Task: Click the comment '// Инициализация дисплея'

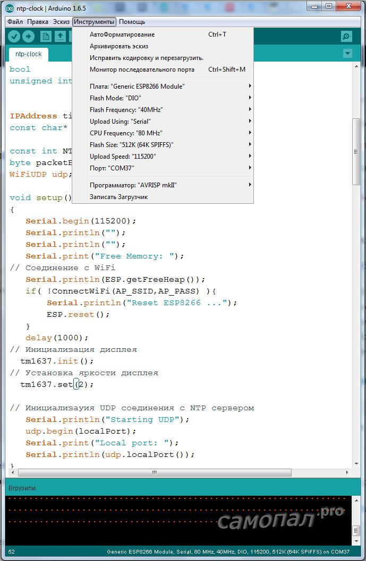Action: point(73,350)
